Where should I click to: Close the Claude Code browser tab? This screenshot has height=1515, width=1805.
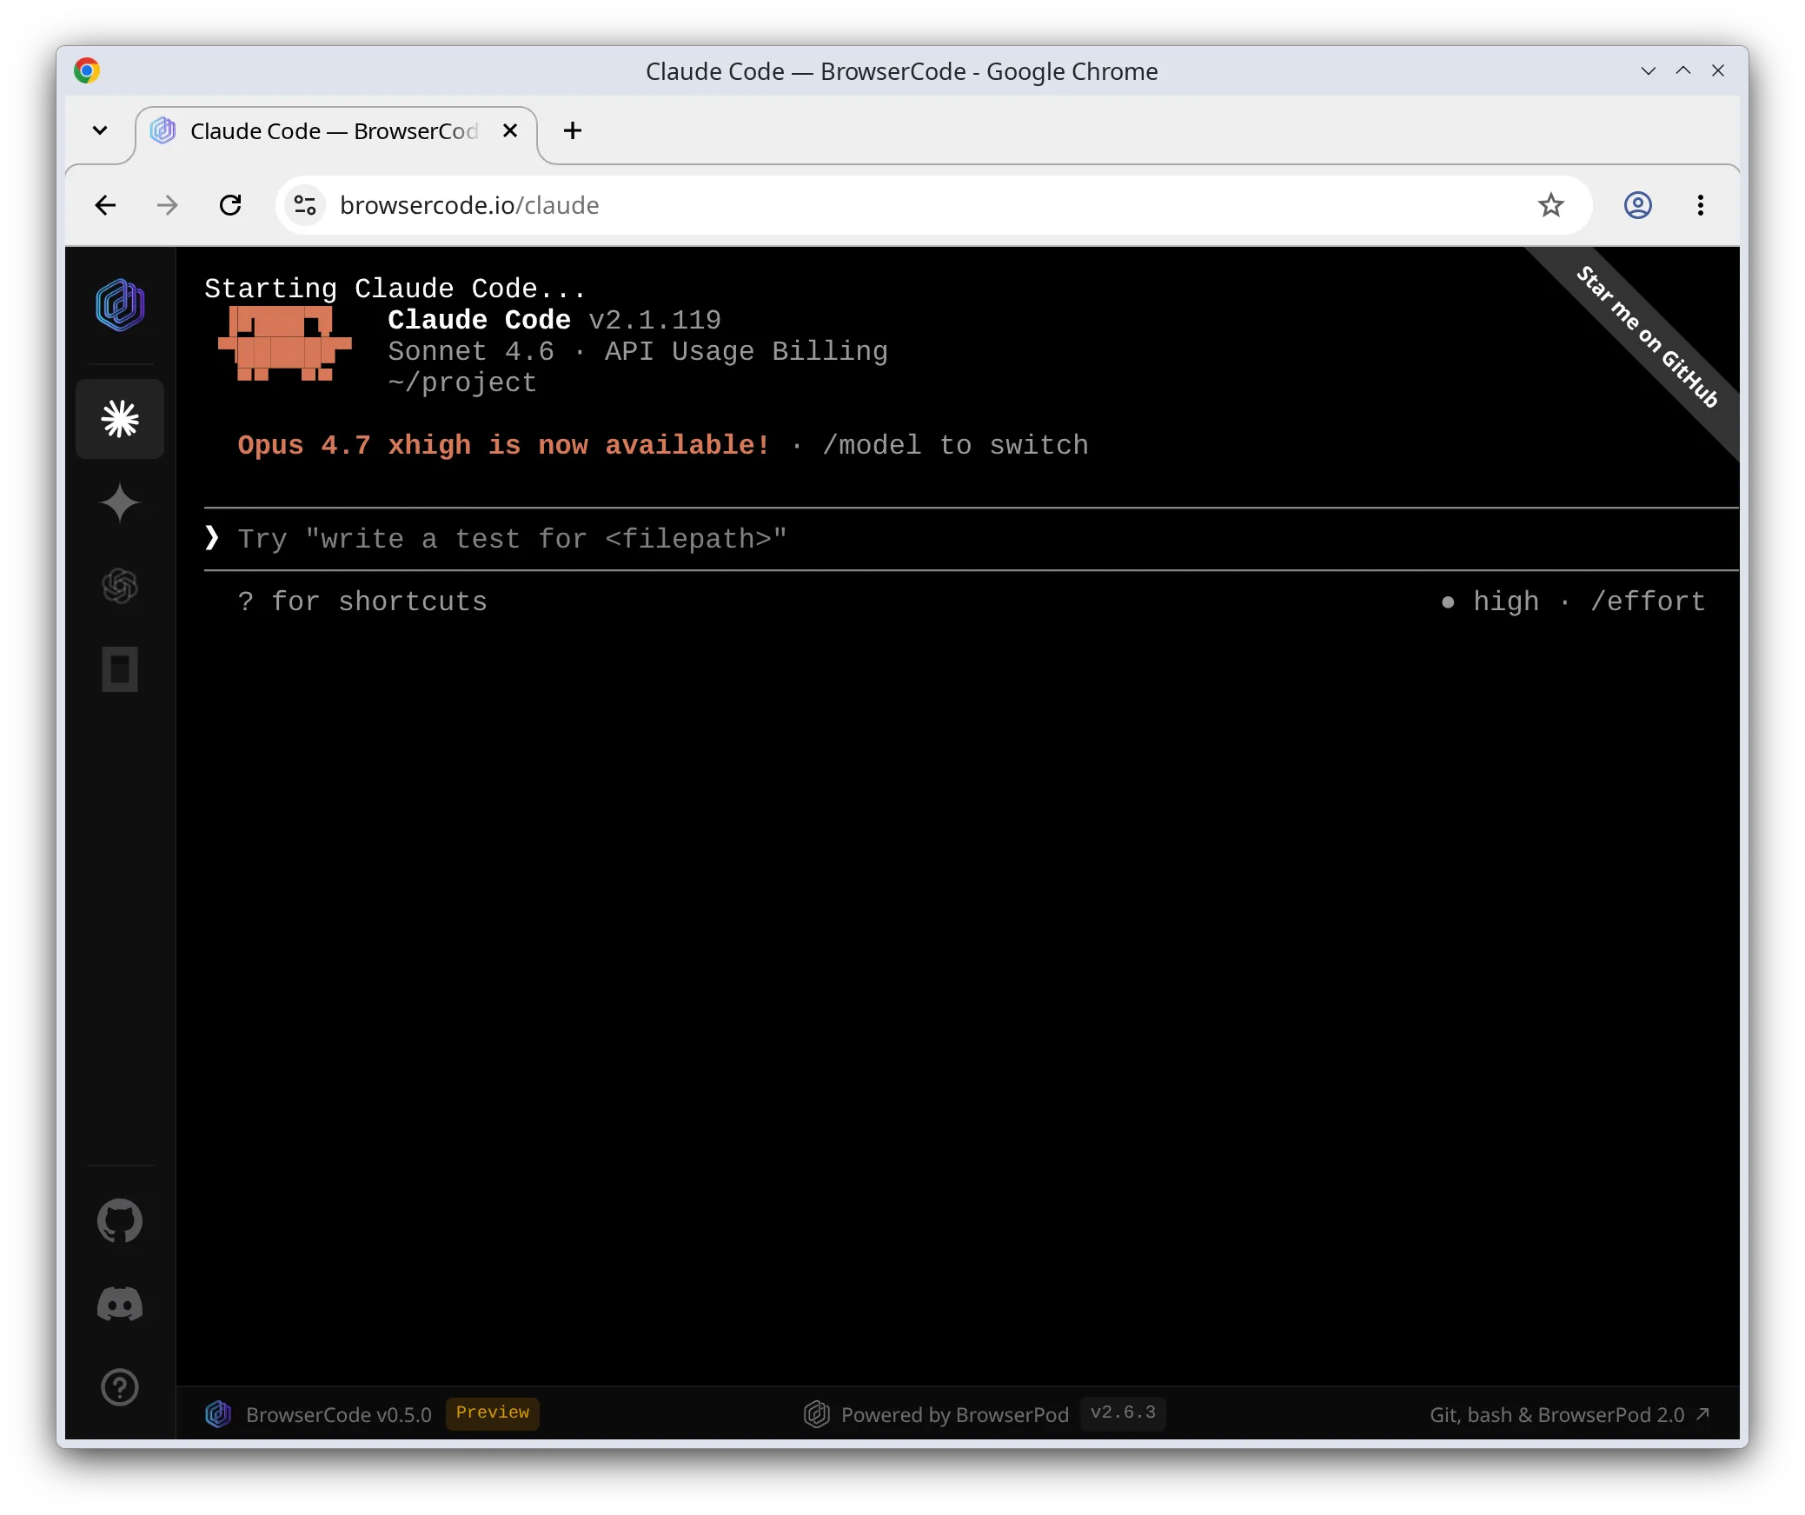[x=510, y=130]
